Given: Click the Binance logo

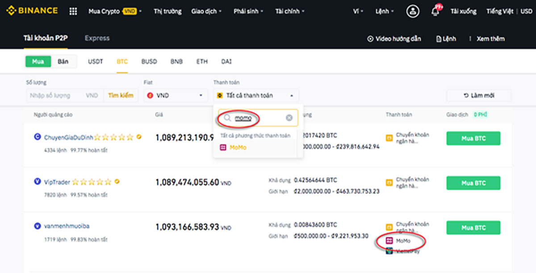Looking at the screenshot, I should click(32, 10).
